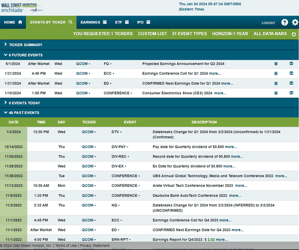Add the 4:45 PM earnings call to calendar
Screen dimensions: 299x250
tap(276, 73)
